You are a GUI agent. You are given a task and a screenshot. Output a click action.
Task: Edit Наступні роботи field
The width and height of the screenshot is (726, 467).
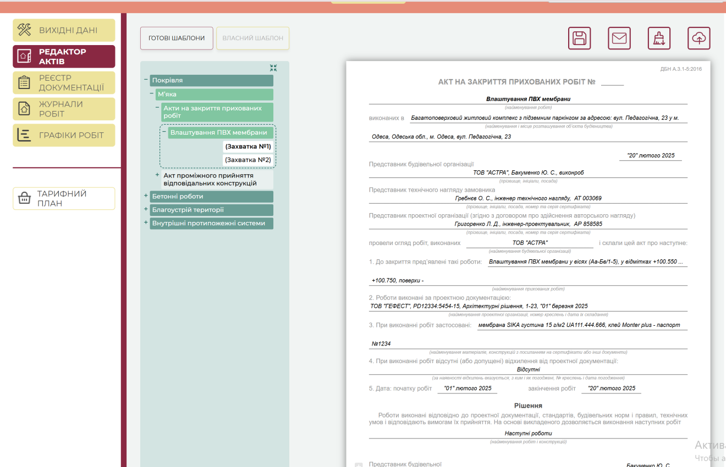point(528,433)
